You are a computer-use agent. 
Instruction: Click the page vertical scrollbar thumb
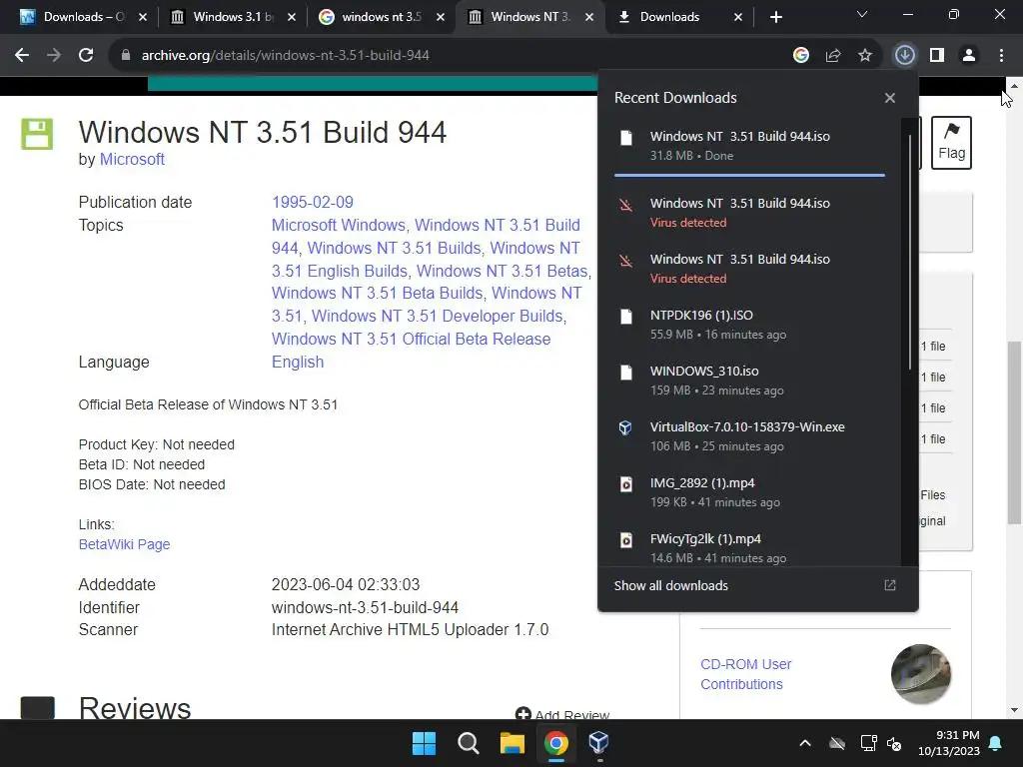(1014, 432)
